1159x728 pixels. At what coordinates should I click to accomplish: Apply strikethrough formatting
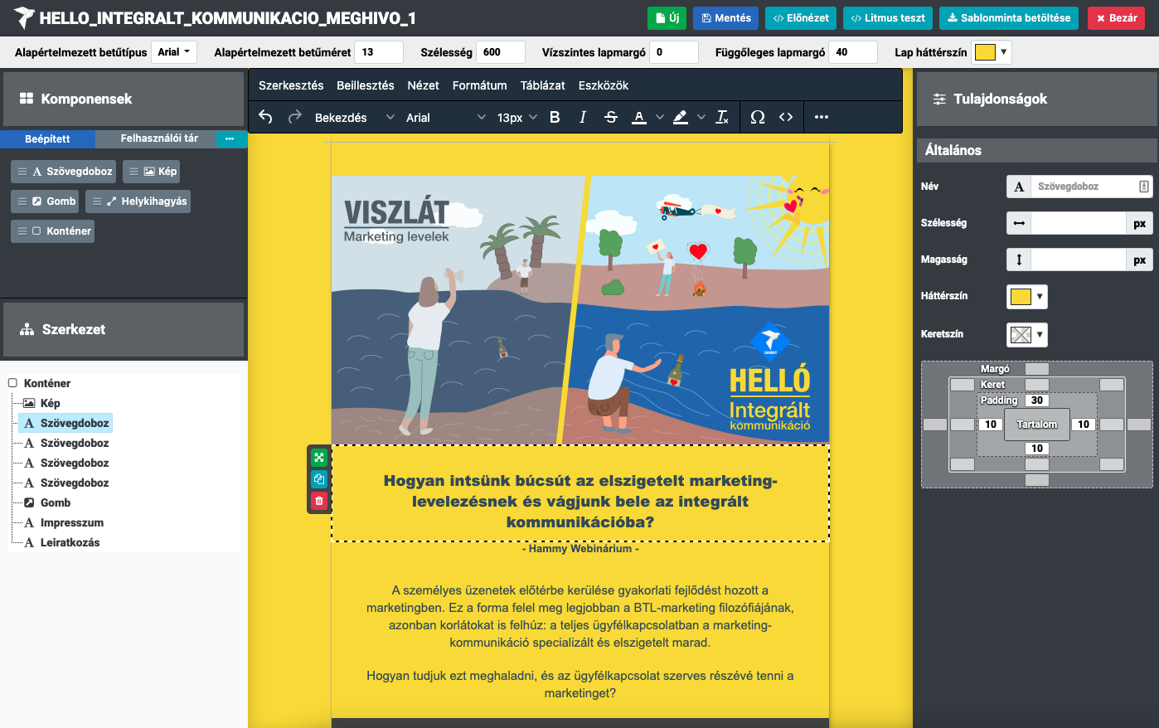click(611, 117)
